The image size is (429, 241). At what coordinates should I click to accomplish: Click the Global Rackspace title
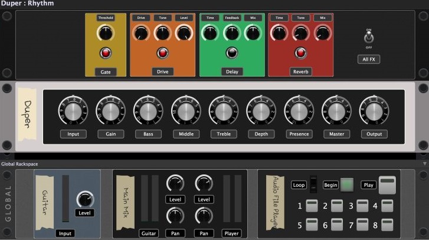pos(19,164)
